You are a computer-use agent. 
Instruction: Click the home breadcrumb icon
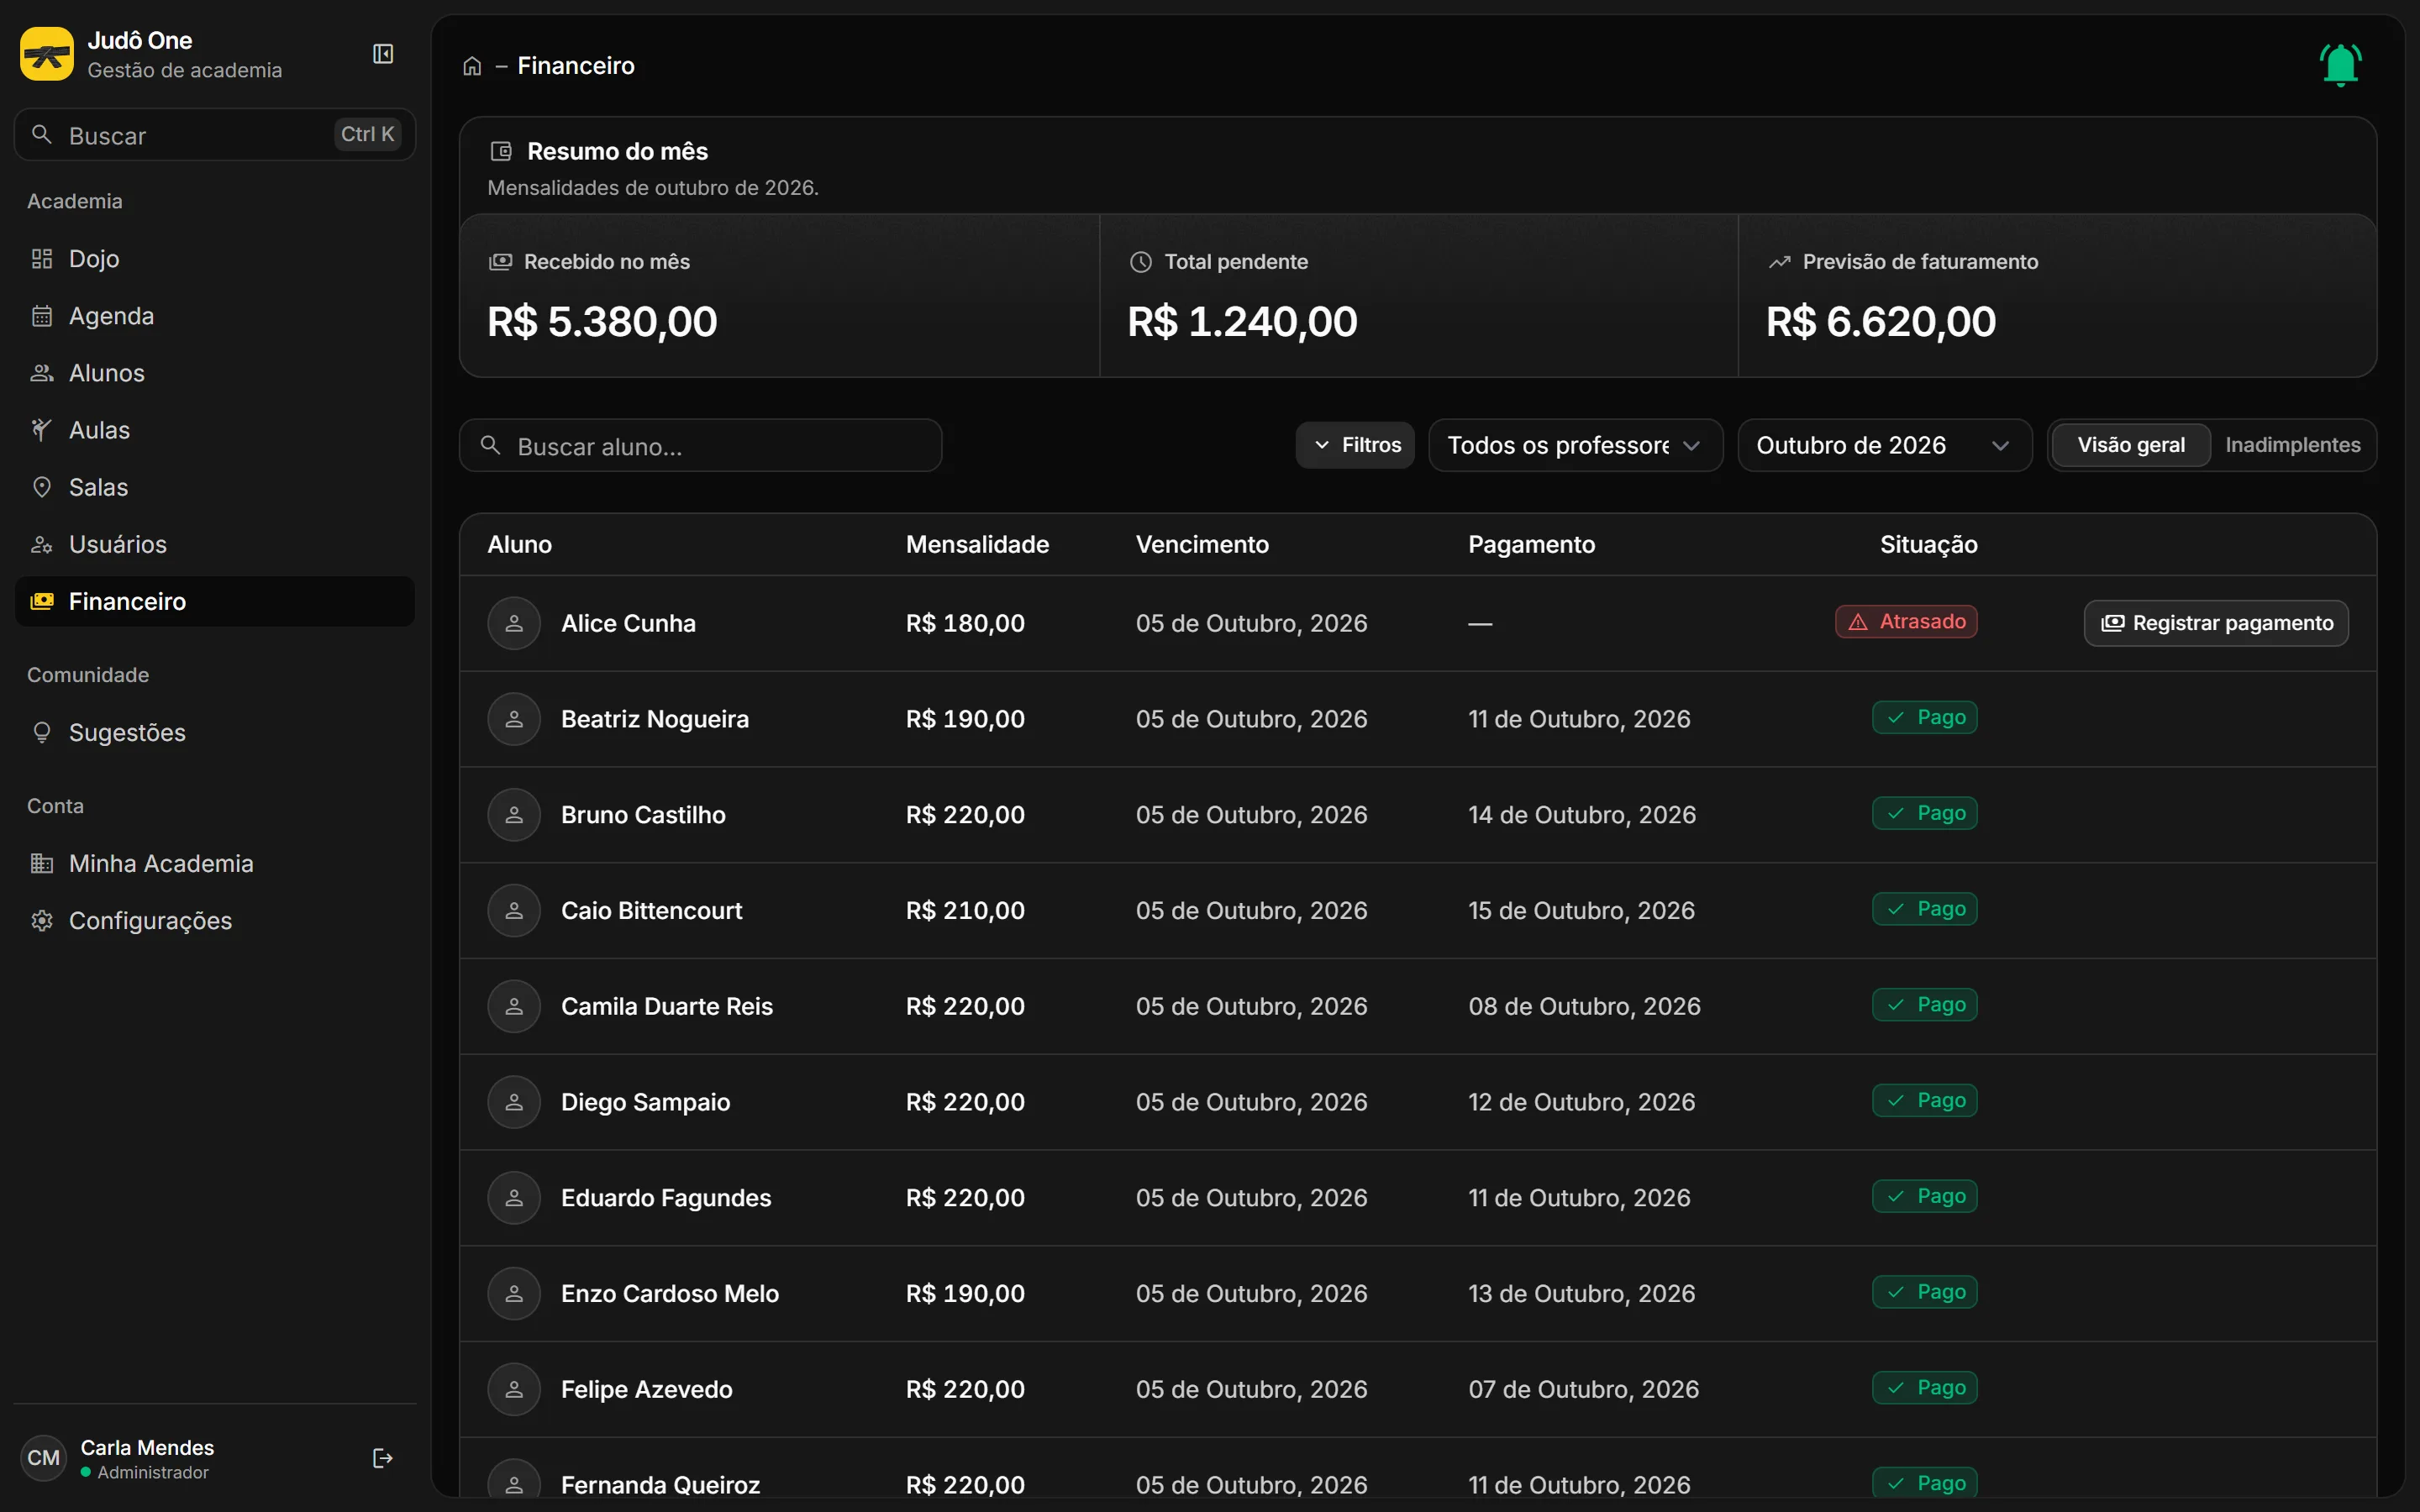pos(472,66)
